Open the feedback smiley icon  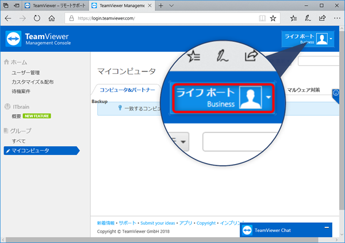pos(336,93)
